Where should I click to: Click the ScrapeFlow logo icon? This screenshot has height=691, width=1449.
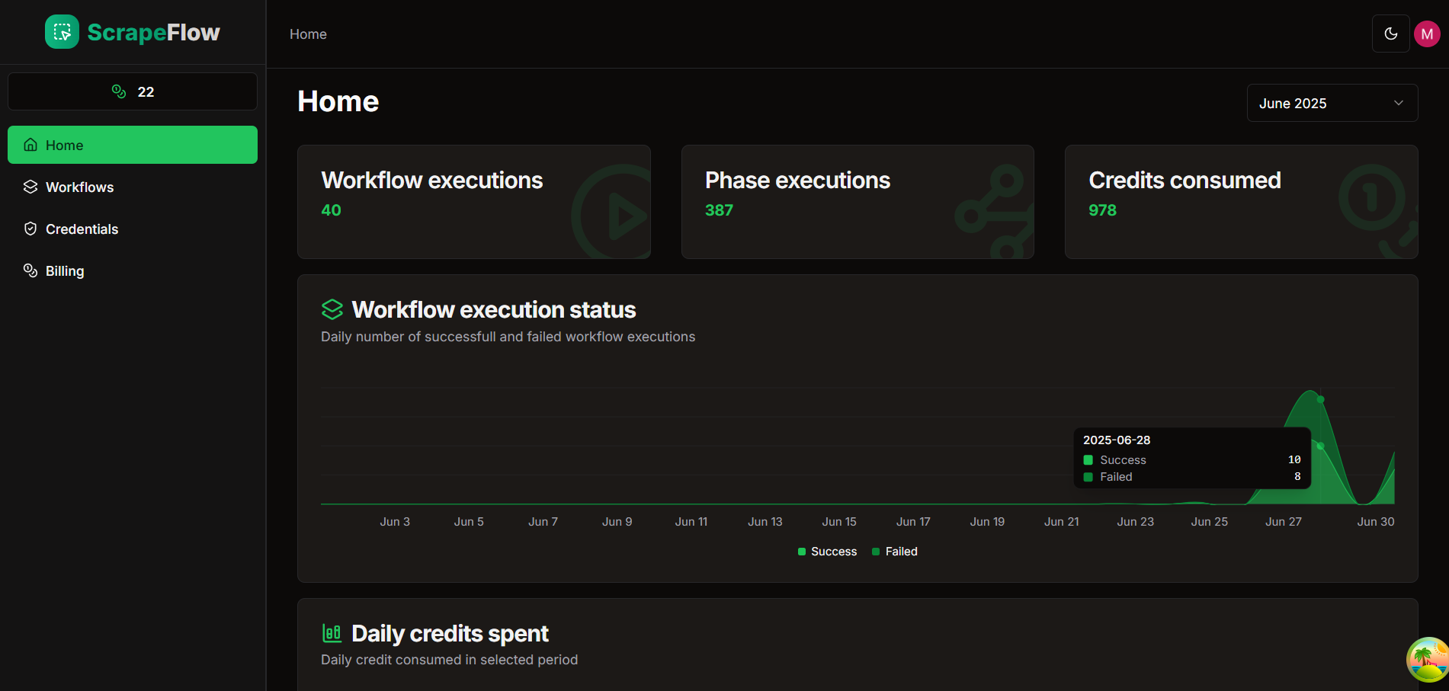(62, 32)
